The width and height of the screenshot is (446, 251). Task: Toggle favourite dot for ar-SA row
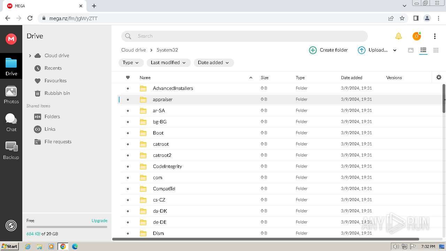tap(128, 111)
